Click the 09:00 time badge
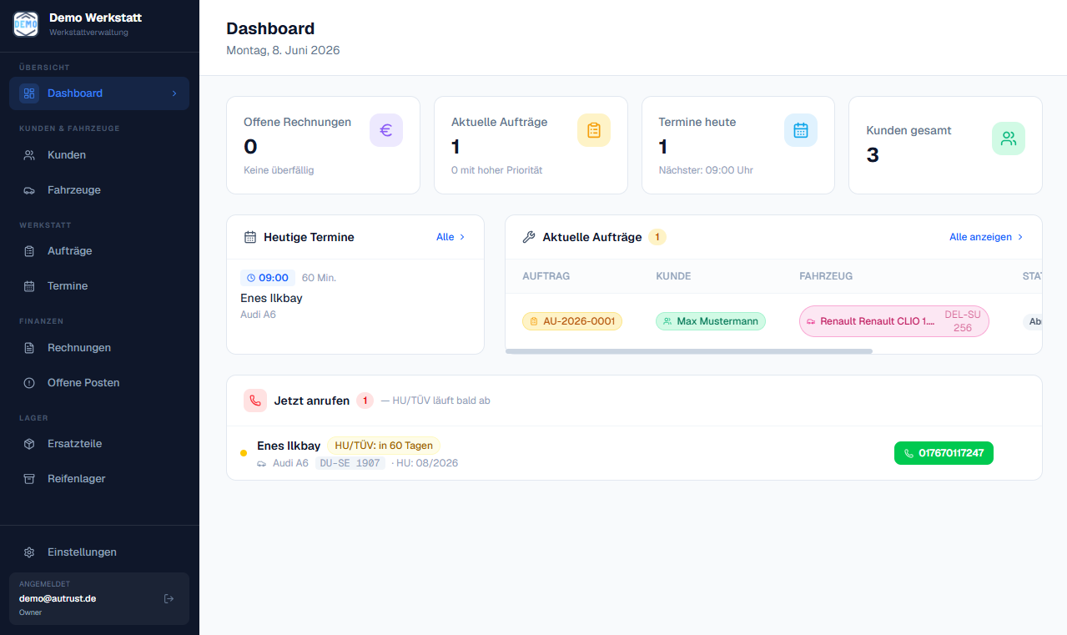This screenshot has width=1067, height=635. (x=267, y=278)
